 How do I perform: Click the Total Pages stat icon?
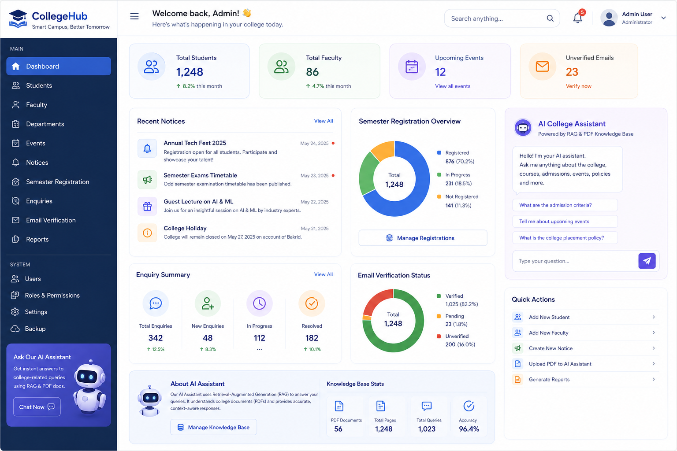[381, 406]
